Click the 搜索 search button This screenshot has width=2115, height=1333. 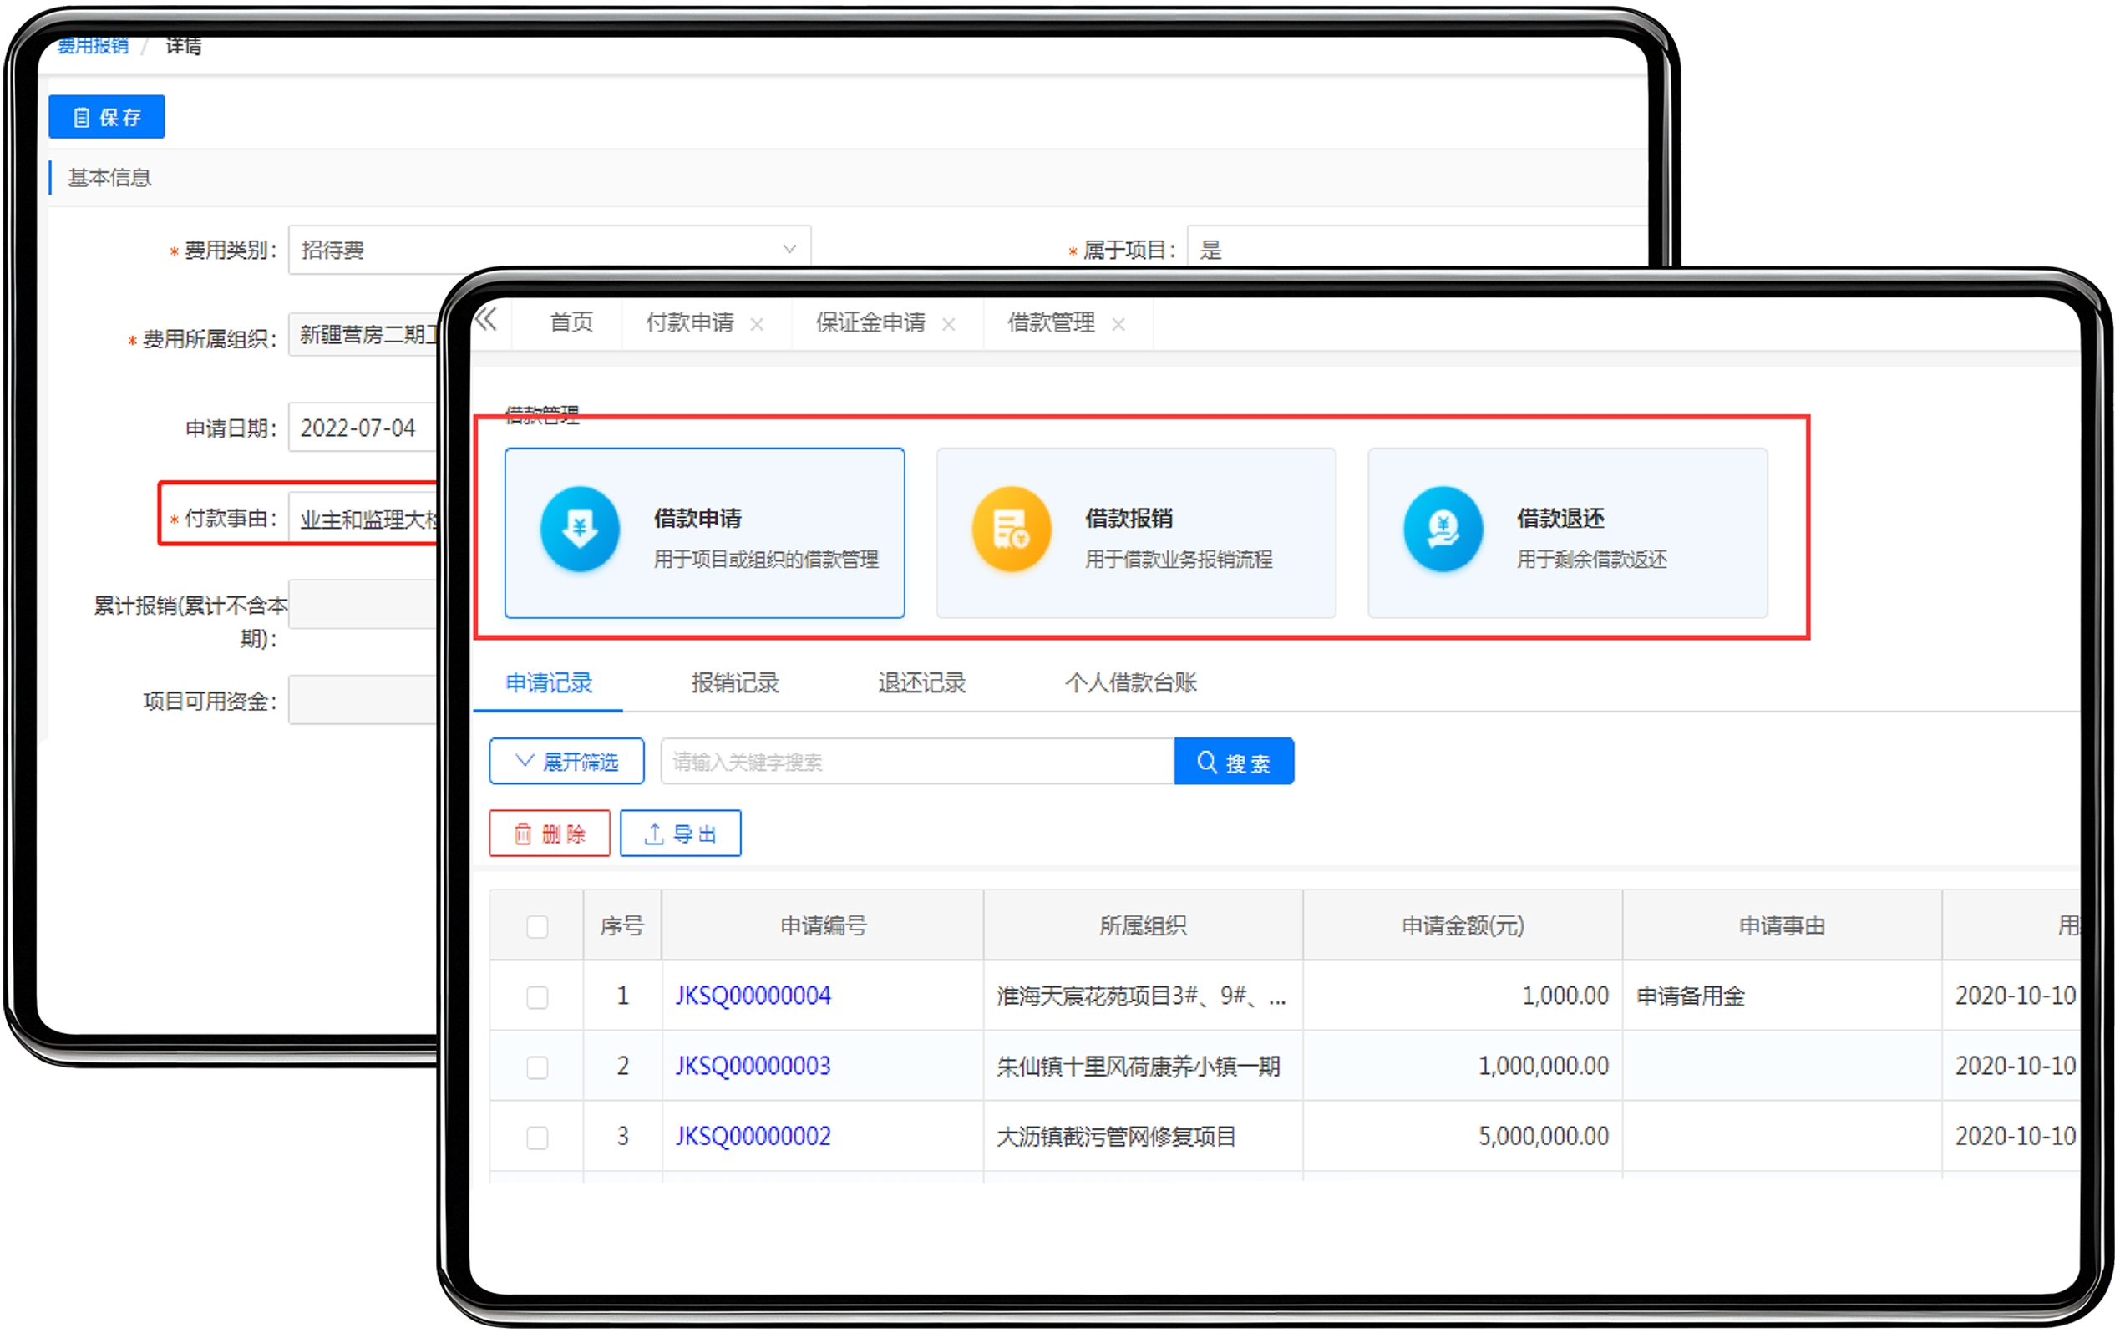click(1233, 762)
